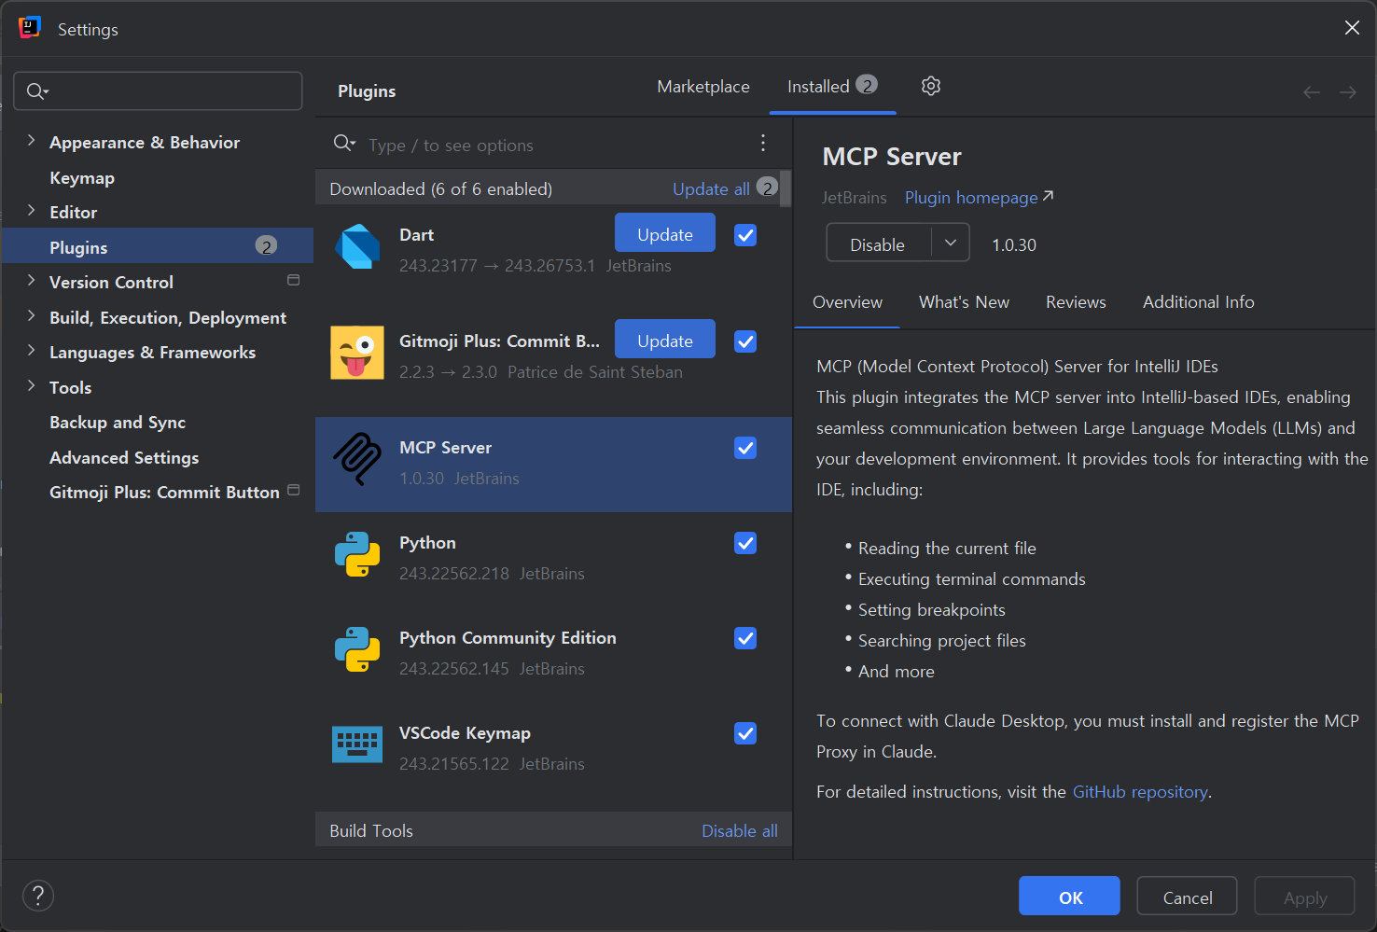Viewport: 1377px width, 932px height.
Task: Update the Gitmoji Plus plugin
Action: click(x=665, y=340)
